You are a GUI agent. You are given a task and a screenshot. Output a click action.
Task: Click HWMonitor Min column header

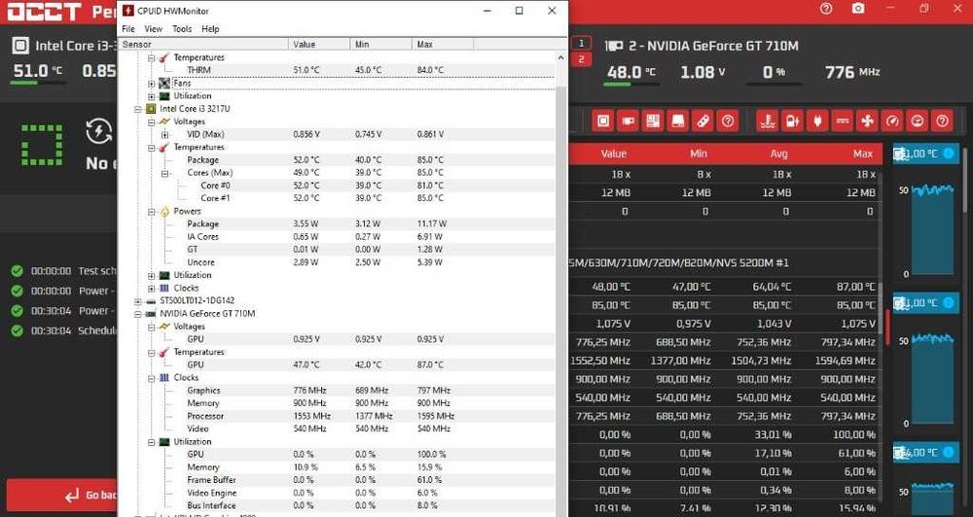click(381, 45)
